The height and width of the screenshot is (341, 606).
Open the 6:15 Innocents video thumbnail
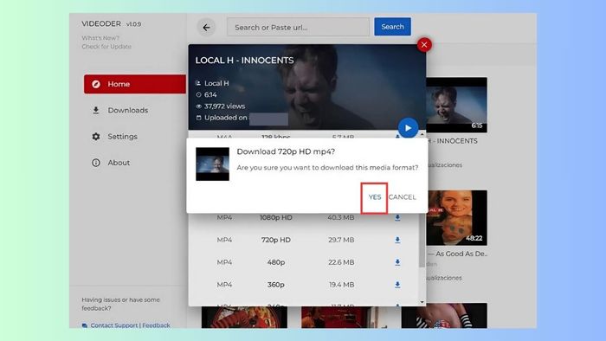pyautogui.click(x=456, y=105)
